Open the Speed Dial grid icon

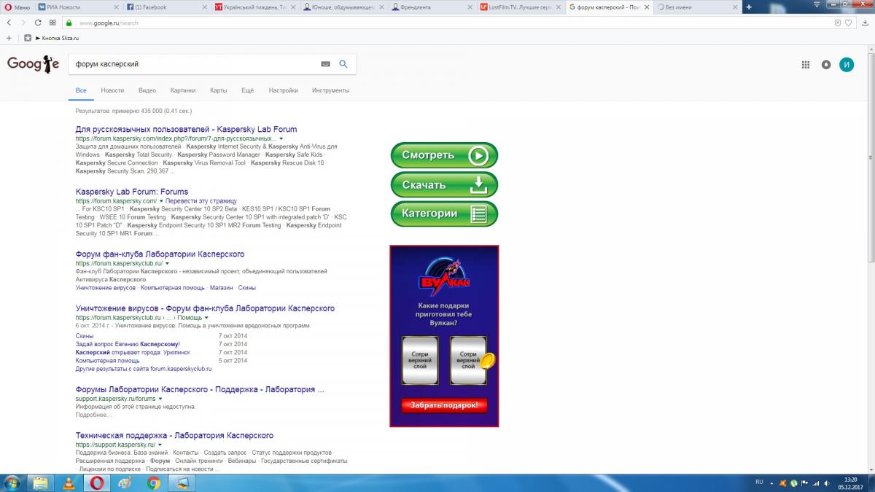(52, 23)
